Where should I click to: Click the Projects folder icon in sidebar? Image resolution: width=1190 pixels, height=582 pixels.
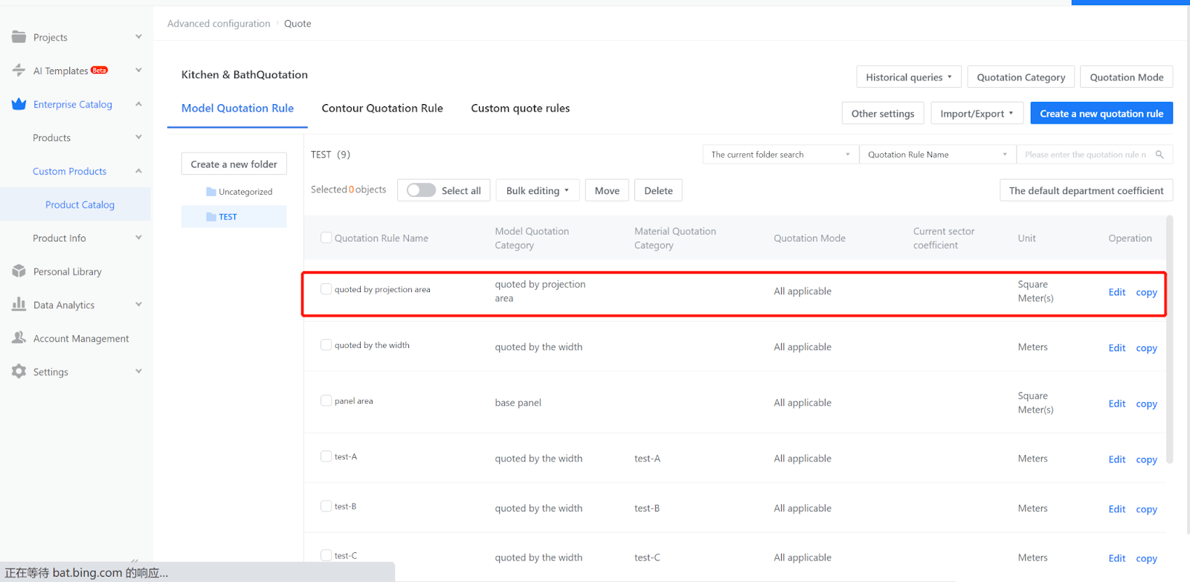(x=19, y=37)
